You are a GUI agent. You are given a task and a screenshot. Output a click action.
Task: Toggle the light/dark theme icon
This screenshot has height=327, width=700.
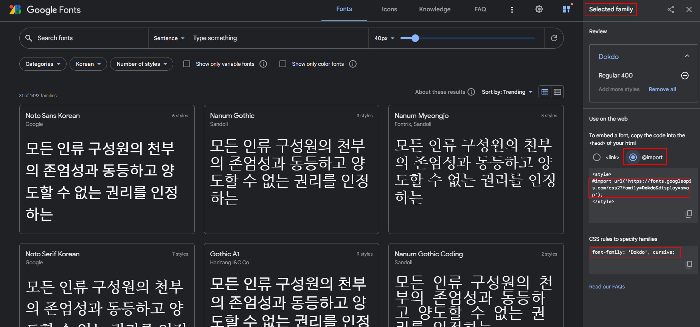click(x=539, y=9)
